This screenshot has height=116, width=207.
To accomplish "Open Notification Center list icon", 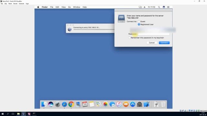I will coord(168,7).
